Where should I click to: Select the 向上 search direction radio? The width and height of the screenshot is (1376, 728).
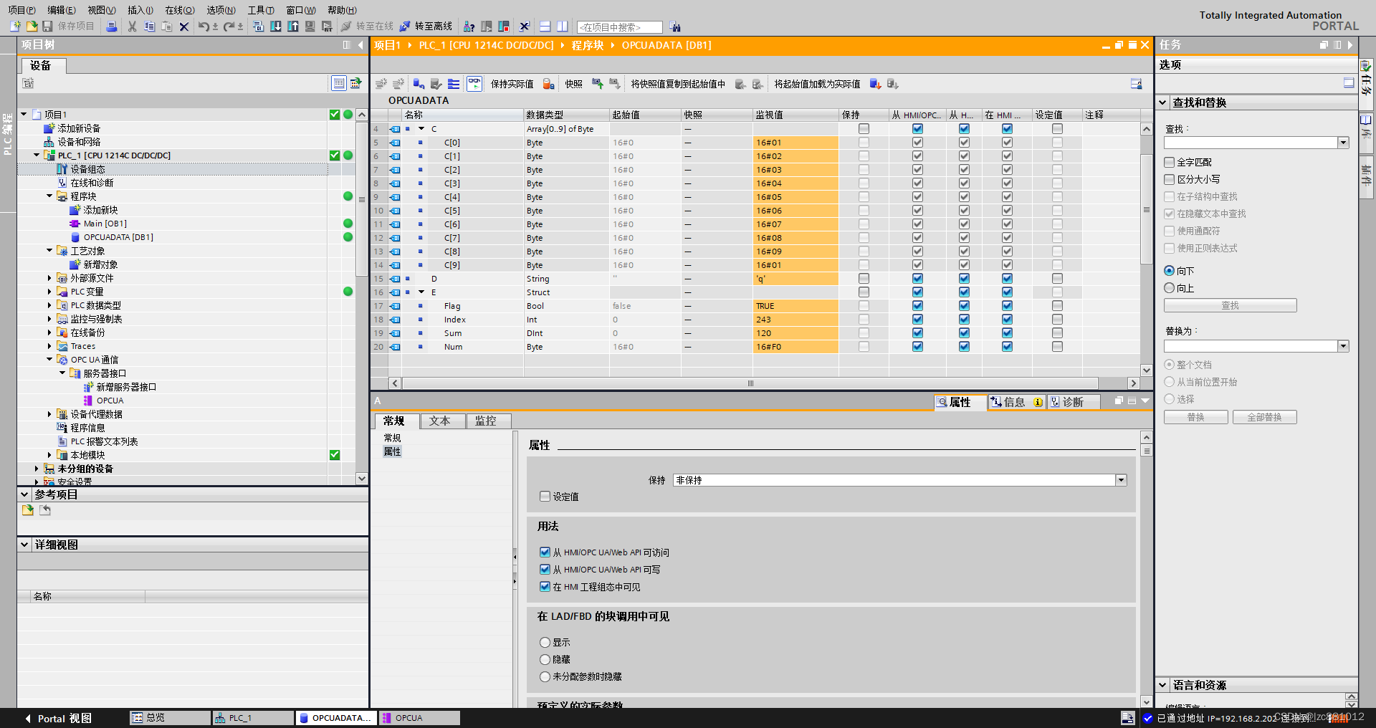[x=1170, y=288]
